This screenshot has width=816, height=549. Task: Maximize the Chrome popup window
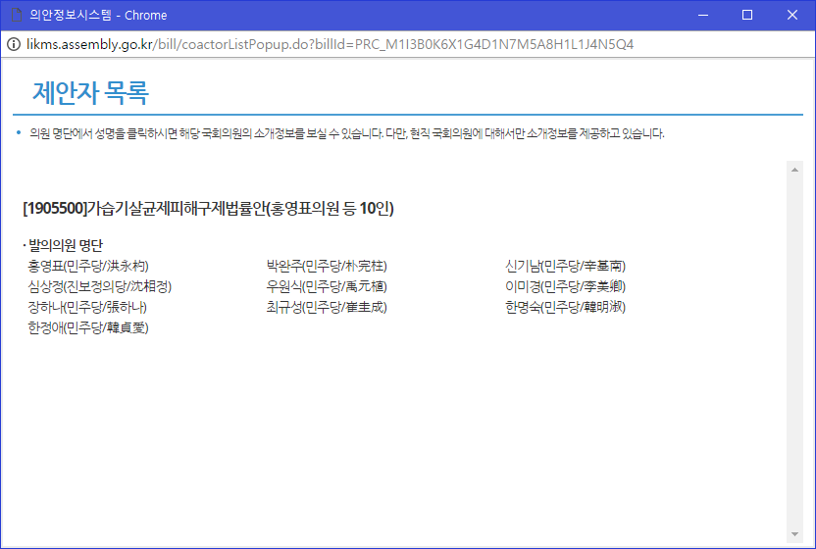tap(747, 15)
